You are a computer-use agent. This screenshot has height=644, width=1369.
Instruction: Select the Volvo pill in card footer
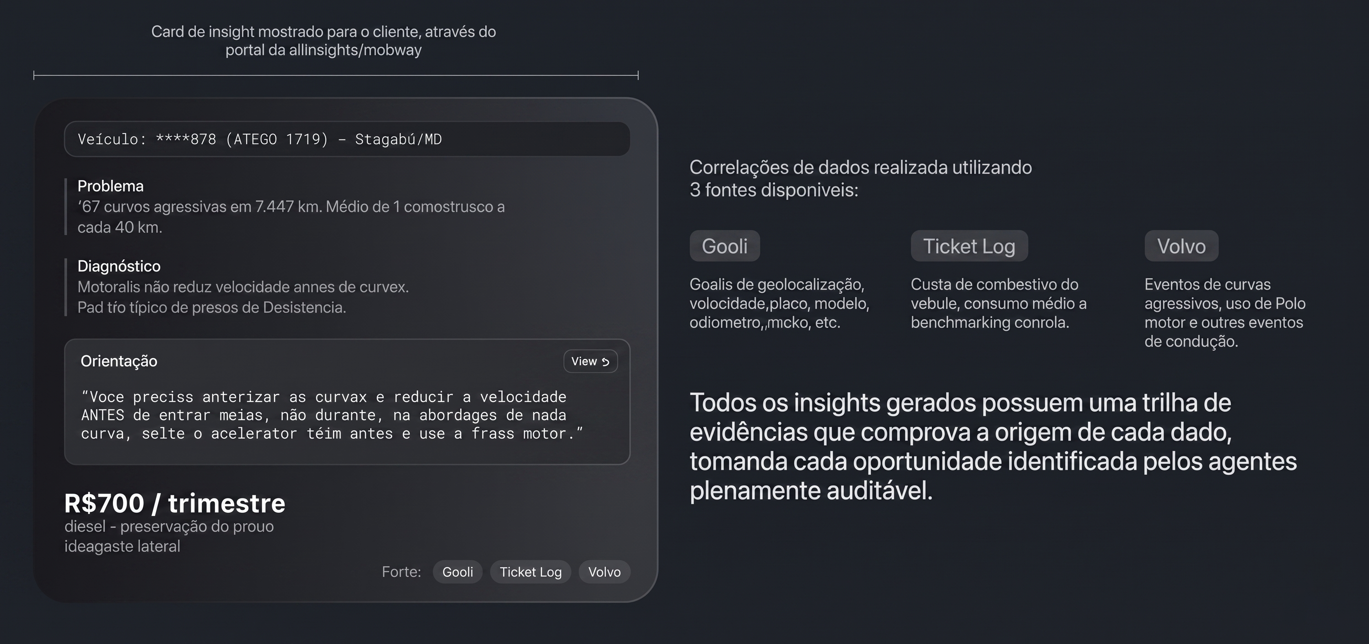point(604,572)
